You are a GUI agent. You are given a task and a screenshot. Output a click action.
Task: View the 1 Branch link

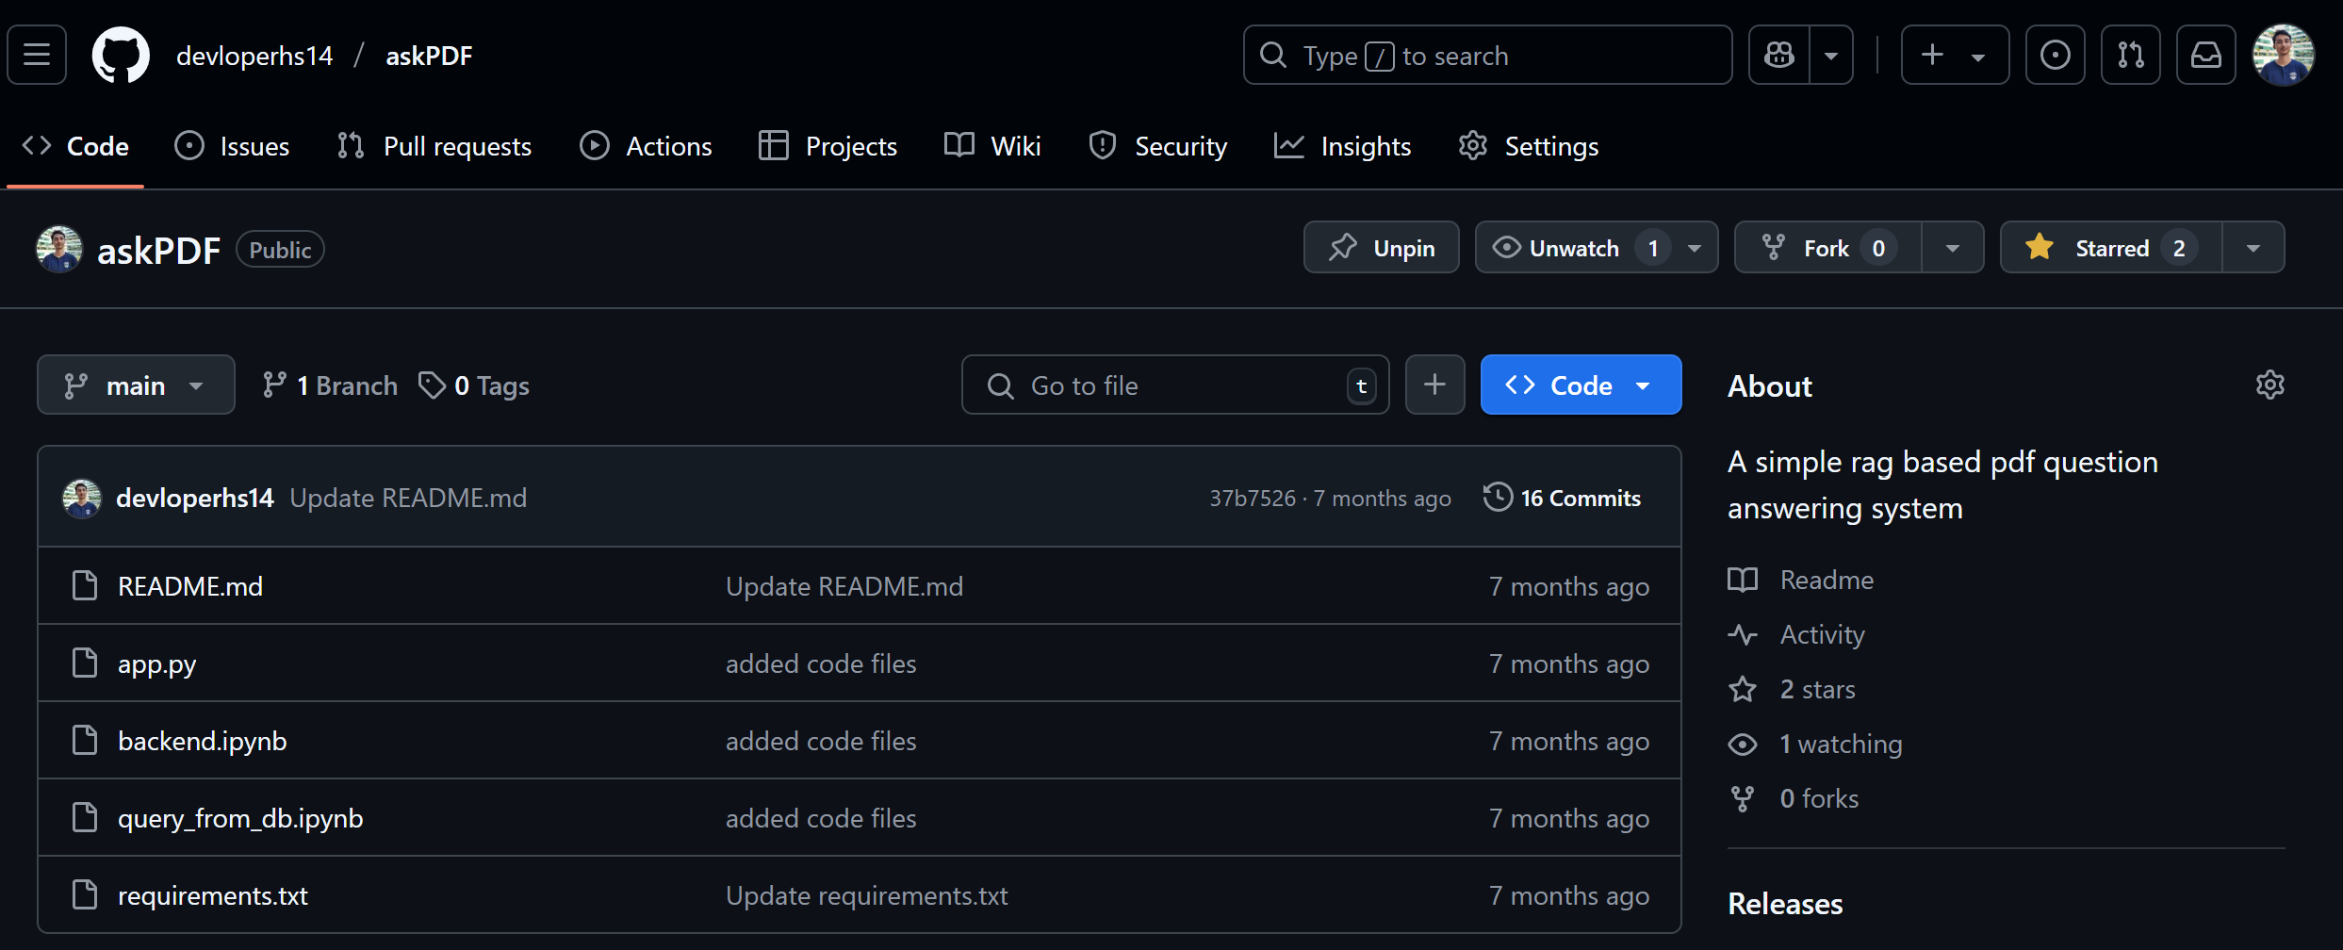[x=330, y=385]
